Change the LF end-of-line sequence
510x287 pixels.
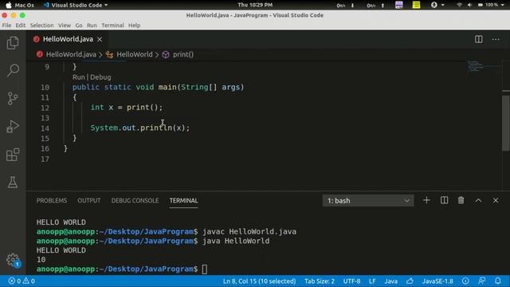[x=372, y=281]
